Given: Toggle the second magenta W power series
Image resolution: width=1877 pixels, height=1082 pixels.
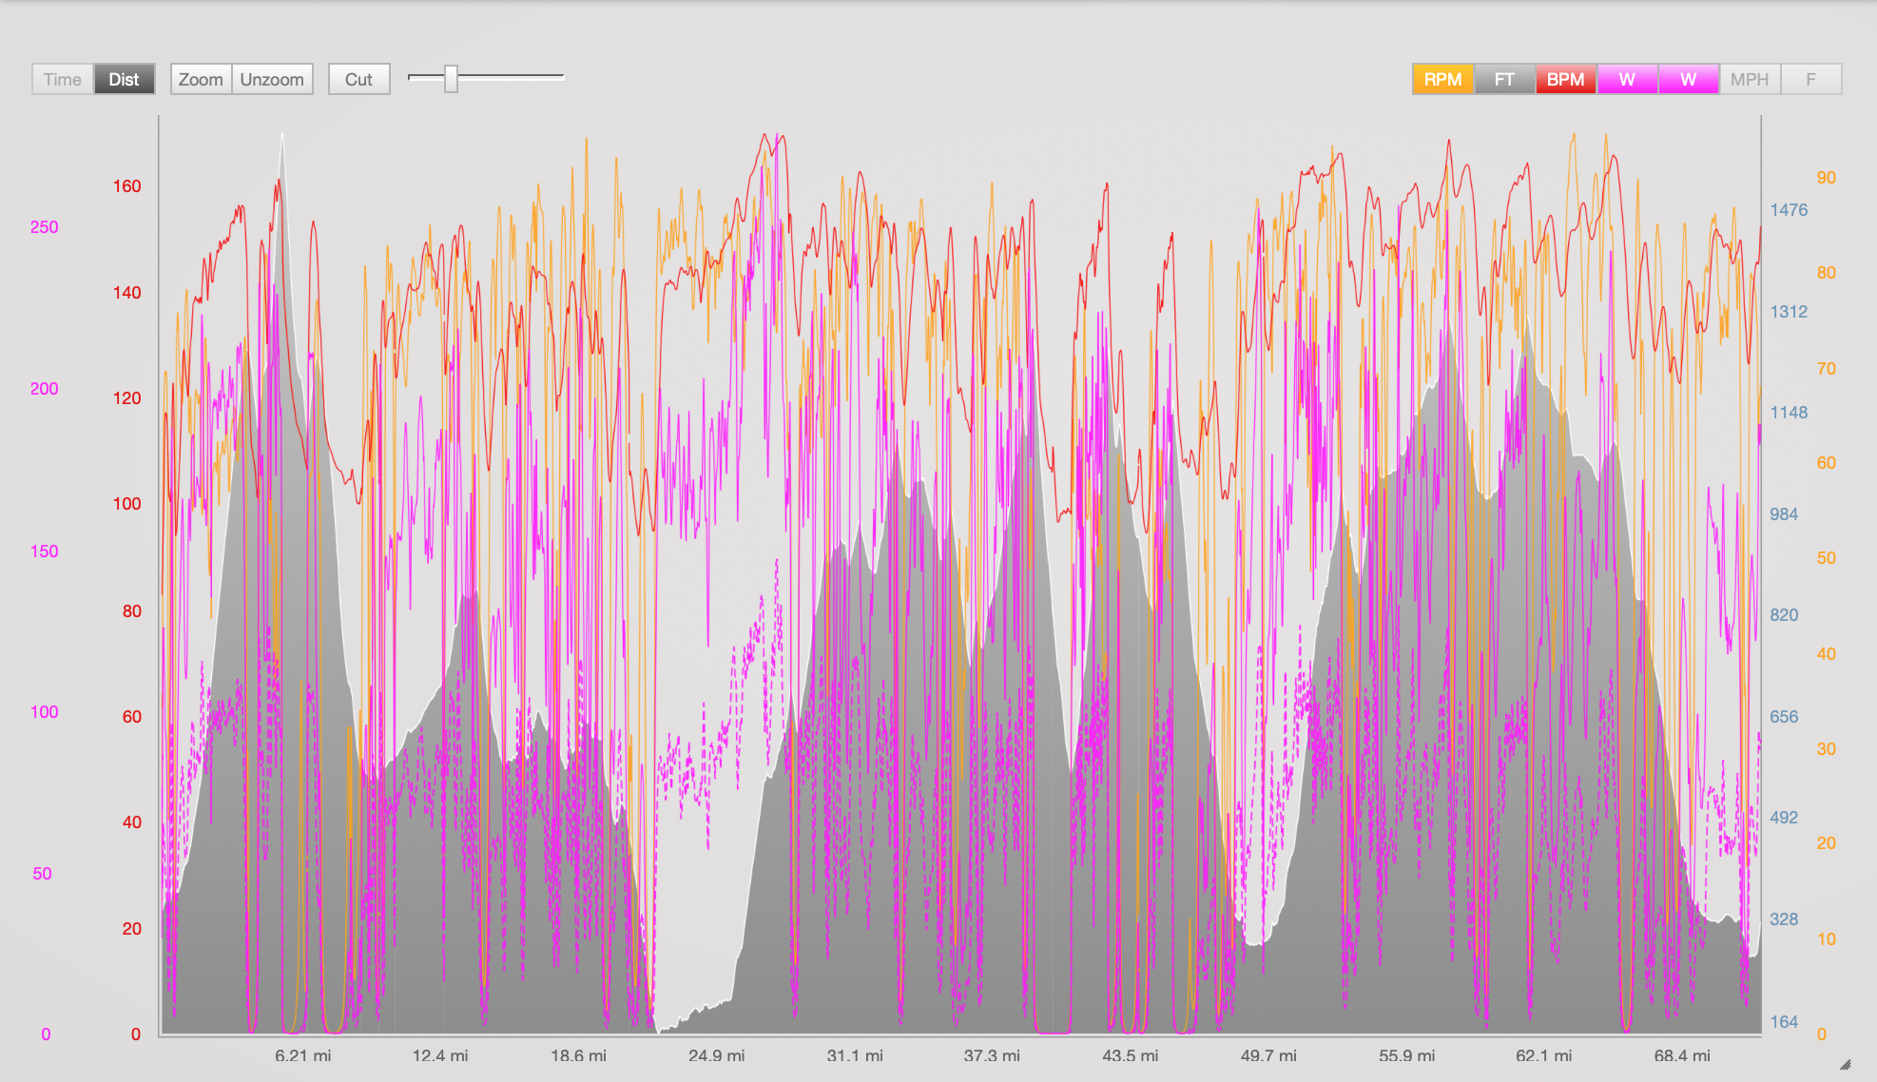Looking at the screenshot, I should point(1688,79).
